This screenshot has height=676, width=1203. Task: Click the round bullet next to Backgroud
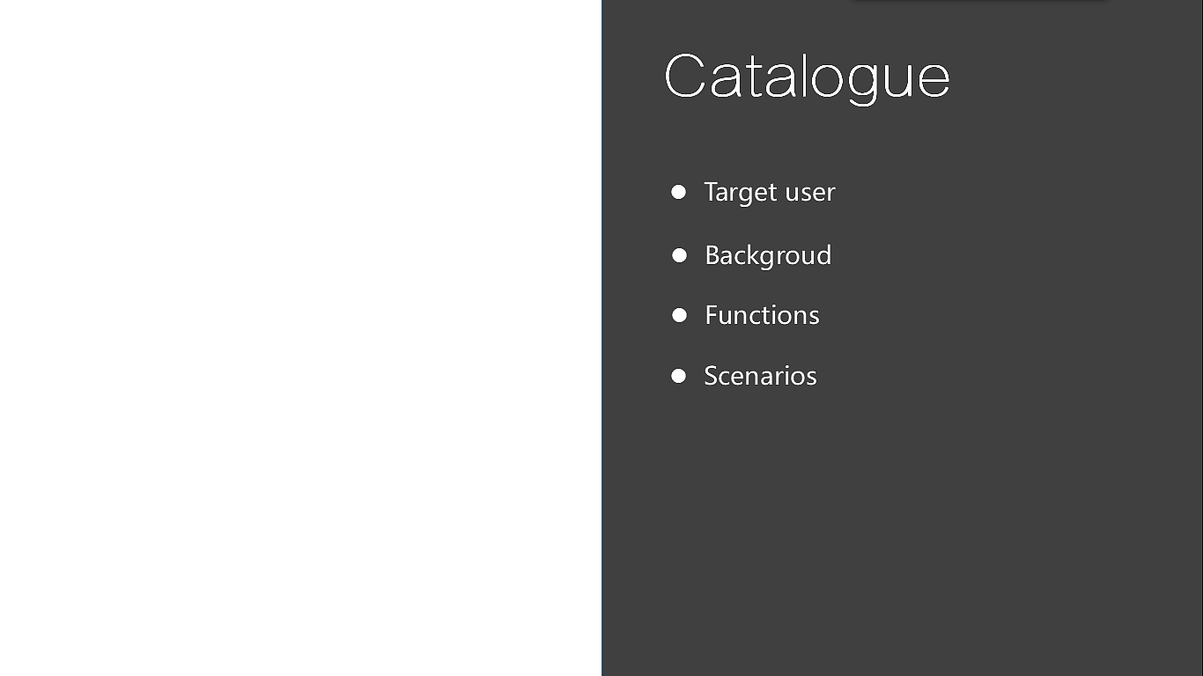pyautogui.click(x=679, y=255)
